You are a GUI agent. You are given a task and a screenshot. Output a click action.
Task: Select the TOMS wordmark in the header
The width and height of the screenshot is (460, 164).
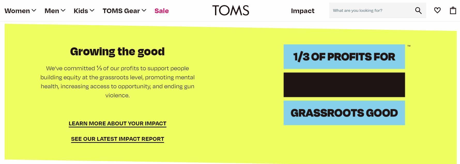click(230, 11)
